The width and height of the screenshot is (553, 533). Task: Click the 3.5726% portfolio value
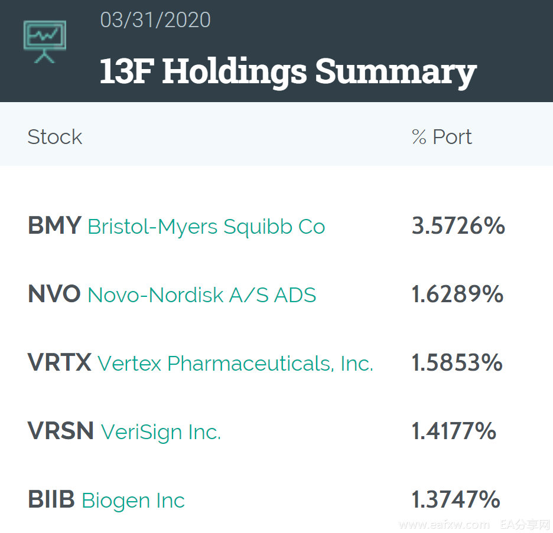coord(458,225)
